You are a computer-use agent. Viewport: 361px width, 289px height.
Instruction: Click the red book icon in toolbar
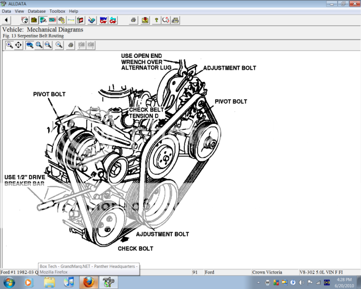pos(80,20)
